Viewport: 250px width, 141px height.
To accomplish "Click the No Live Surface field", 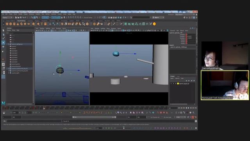I will (88, 17).
